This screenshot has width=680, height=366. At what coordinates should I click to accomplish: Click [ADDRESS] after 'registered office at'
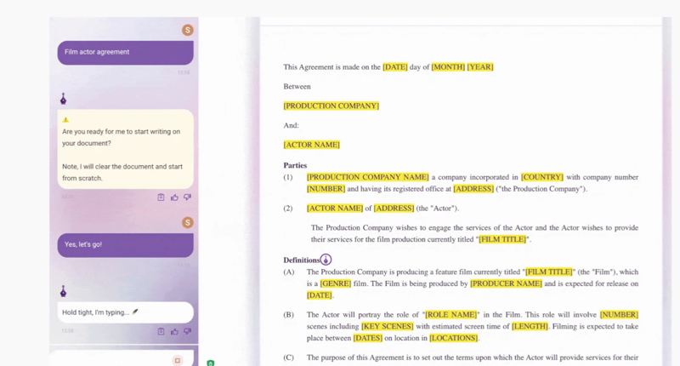click(x=473, y=189)
